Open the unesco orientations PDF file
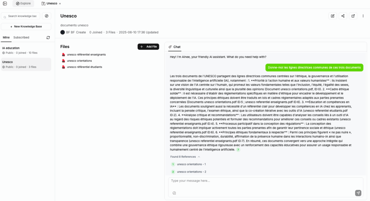370x201 pixels. (79, 61)
